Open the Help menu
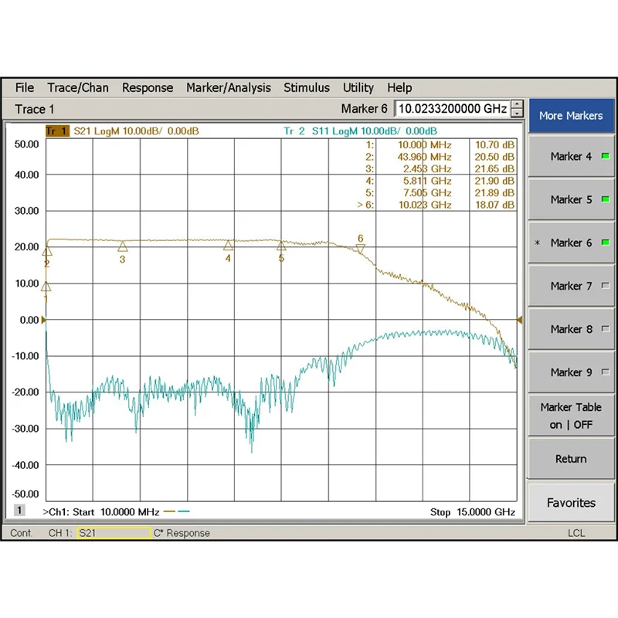The image size is (618, 618). [x=399, y=87]
